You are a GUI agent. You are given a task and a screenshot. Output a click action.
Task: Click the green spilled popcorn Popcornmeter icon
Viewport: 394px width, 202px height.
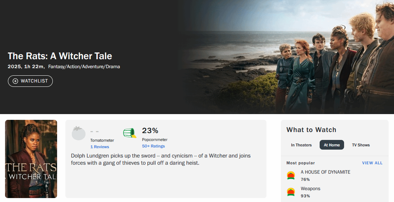pos(130,133)
